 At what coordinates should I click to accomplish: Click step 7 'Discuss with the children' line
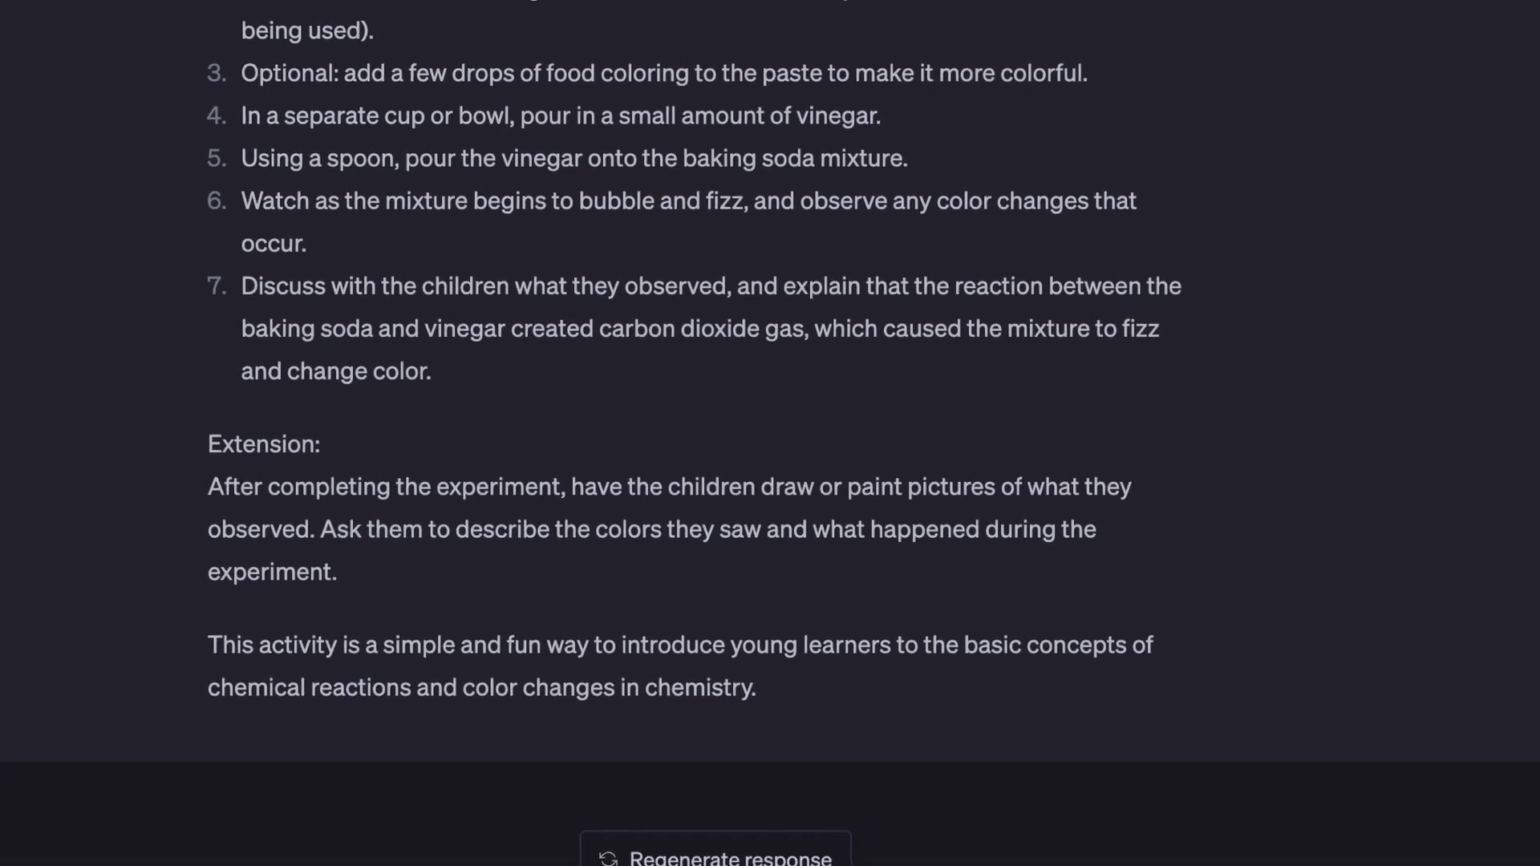pos(711,285)
